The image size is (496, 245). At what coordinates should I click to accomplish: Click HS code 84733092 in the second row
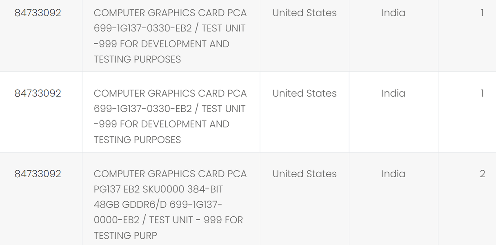(38, 94)
